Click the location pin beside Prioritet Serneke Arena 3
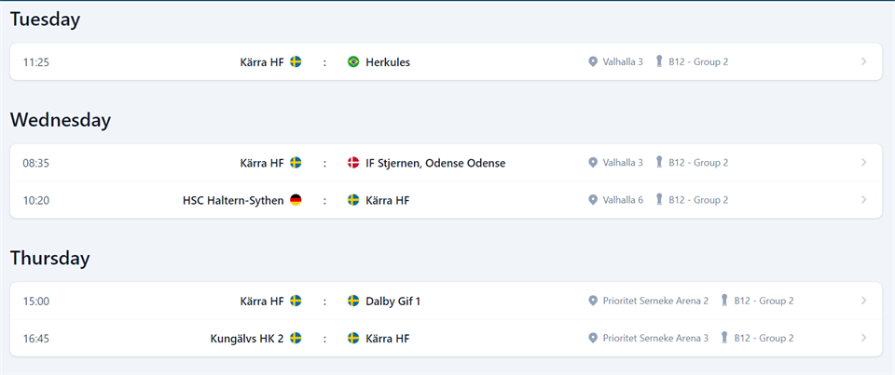895x375 pixels. pyautogui.click(x=592, y=339)
